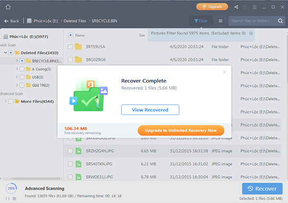Stop the advanced scanning

pyautogui.click(x=14, y=199)
